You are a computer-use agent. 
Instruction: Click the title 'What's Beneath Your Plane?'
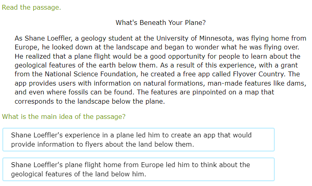click(x=160, y=22)
